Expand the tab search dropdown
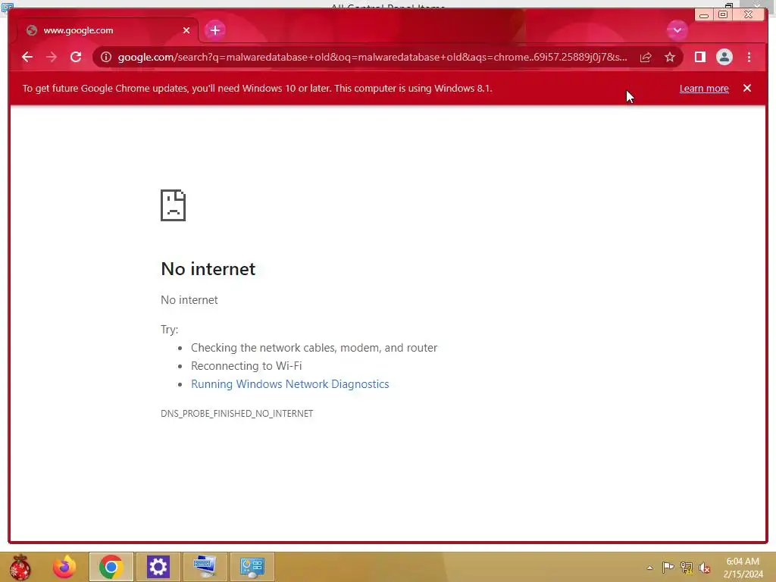The image size is (776, 582). tap(677, 30)
